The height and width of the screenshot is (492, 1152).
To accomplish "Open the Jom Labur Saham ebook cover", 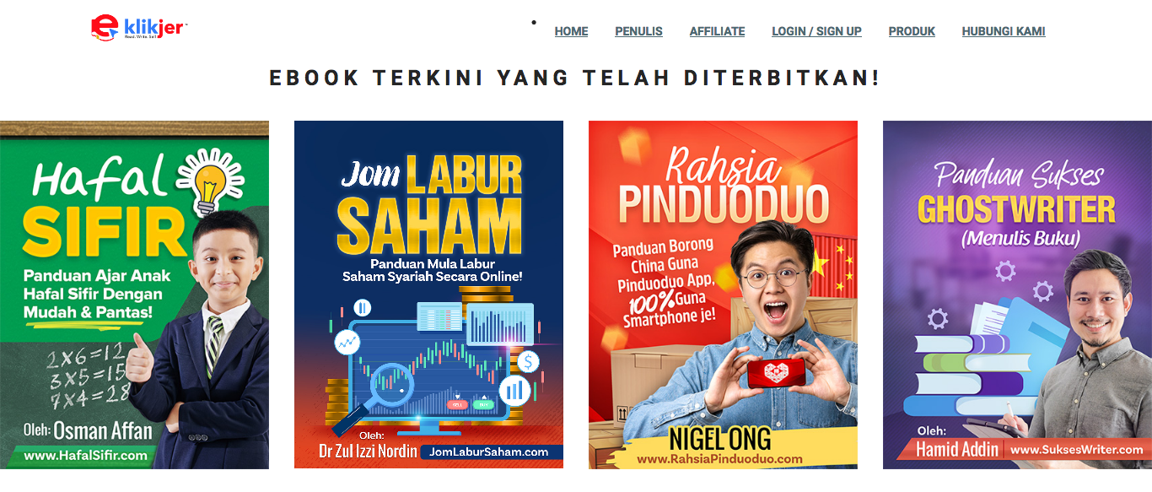I will (428, 295).
